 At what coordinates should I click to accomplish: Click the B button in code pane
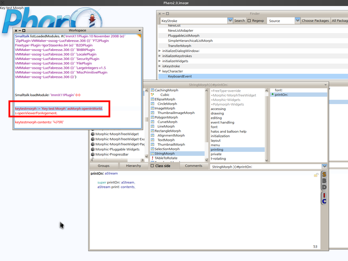click(324, 181)
